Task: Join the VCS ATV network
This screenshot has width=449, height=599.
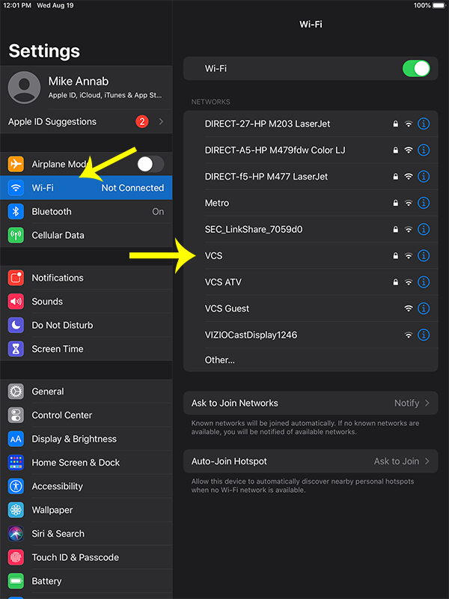Action: (223, 282)
